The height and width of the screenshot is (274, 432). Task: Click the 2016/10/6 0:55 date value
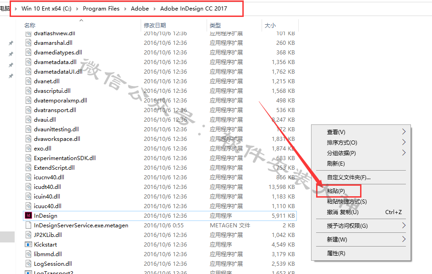point(164,226)
